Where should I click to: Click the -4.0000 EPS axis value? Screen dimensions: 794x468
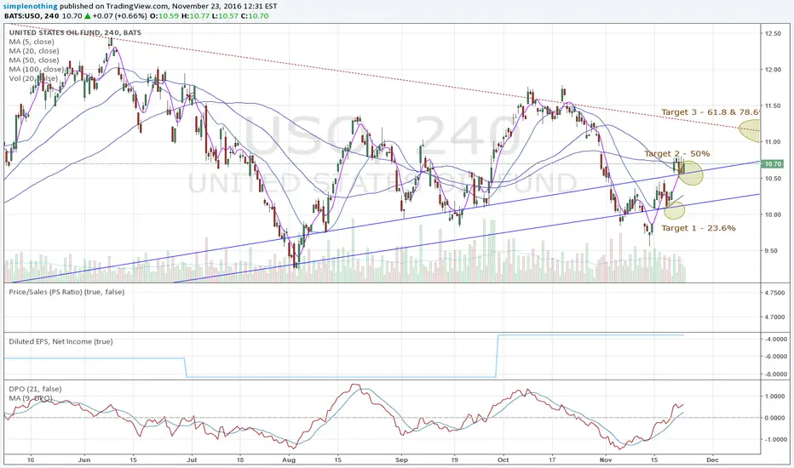[774, 339]
